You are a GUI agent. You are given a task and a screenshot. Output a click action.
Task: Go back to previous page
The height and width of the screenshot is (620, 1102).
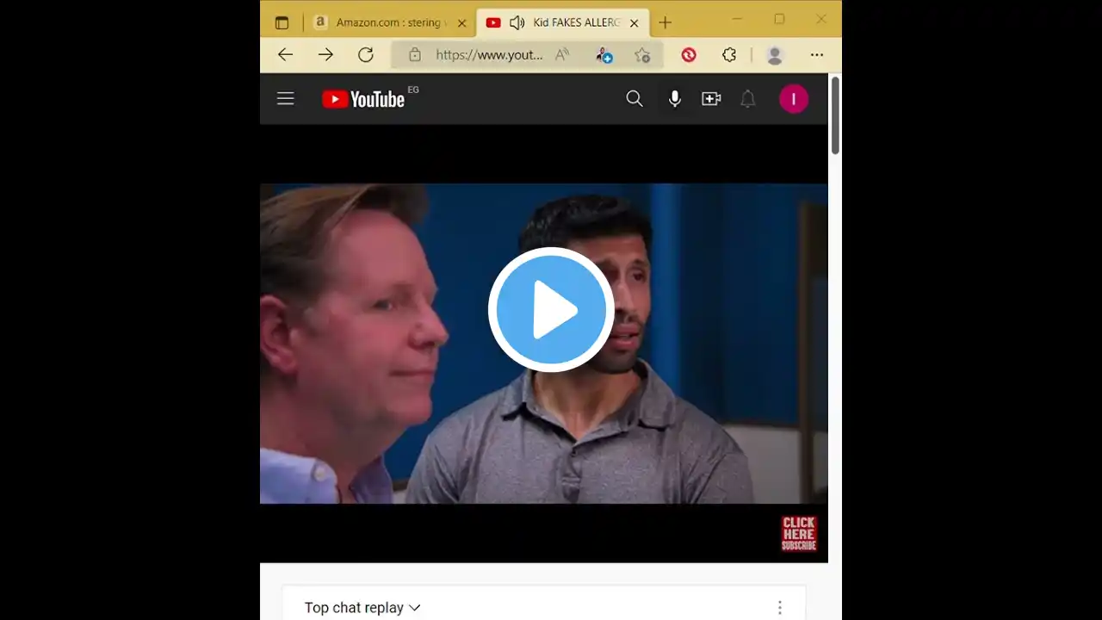click(285, 55)
